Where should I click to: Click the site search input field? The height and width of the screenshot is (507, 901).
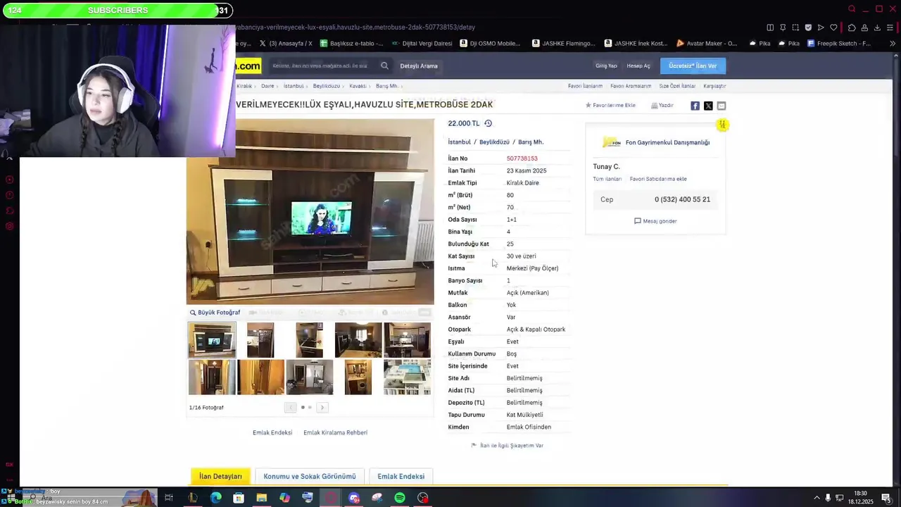(320, 65)
